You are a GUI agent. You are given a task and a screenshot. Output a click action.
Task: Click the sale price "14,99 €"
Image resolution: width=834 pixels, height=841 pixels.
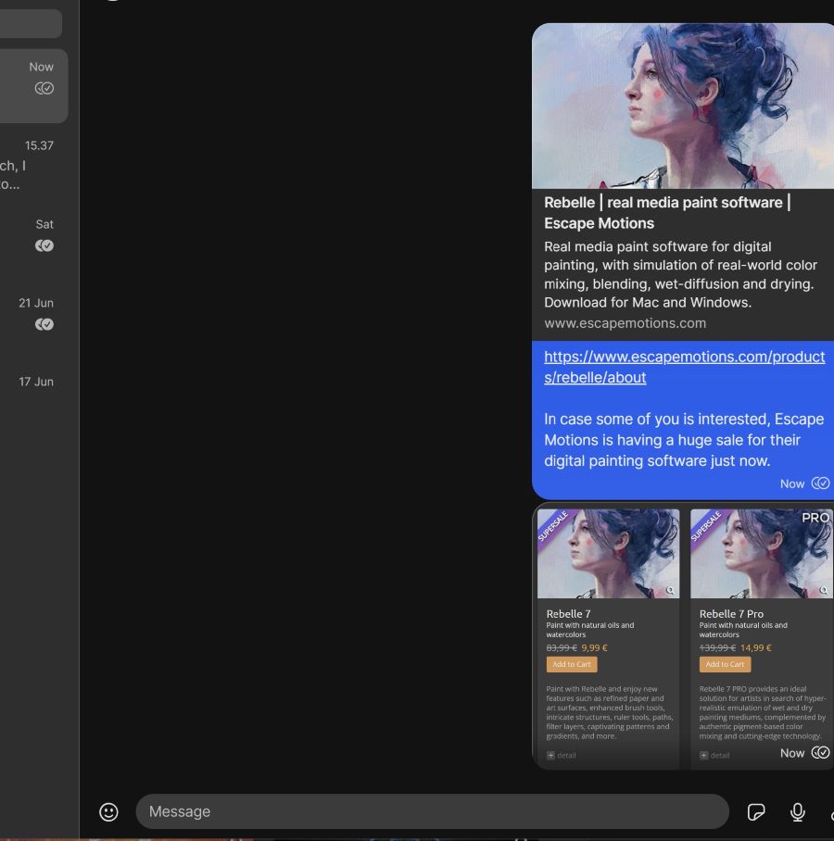755,647
